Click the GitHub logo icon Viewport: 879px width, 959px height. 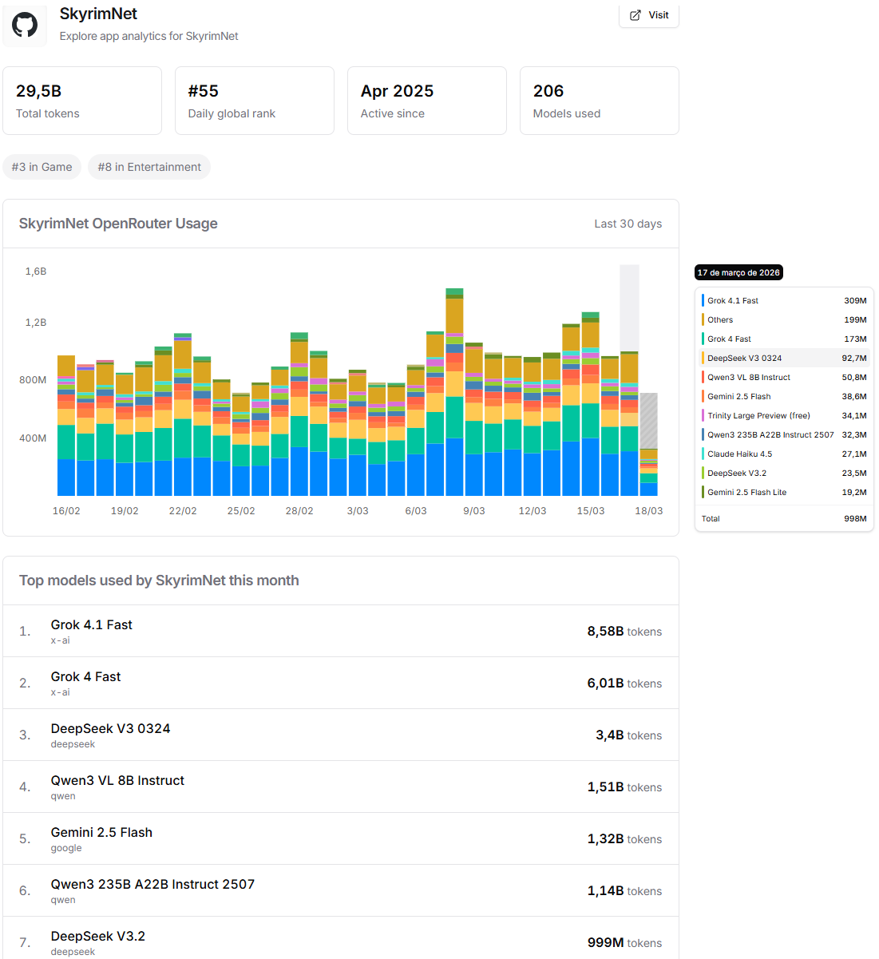point(25,25)
